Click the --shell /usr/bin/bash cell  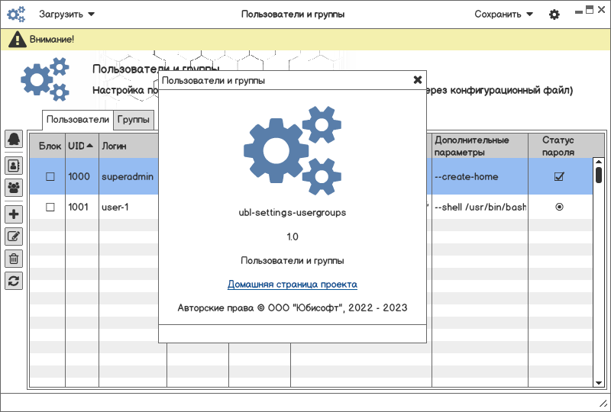(480, 207)
